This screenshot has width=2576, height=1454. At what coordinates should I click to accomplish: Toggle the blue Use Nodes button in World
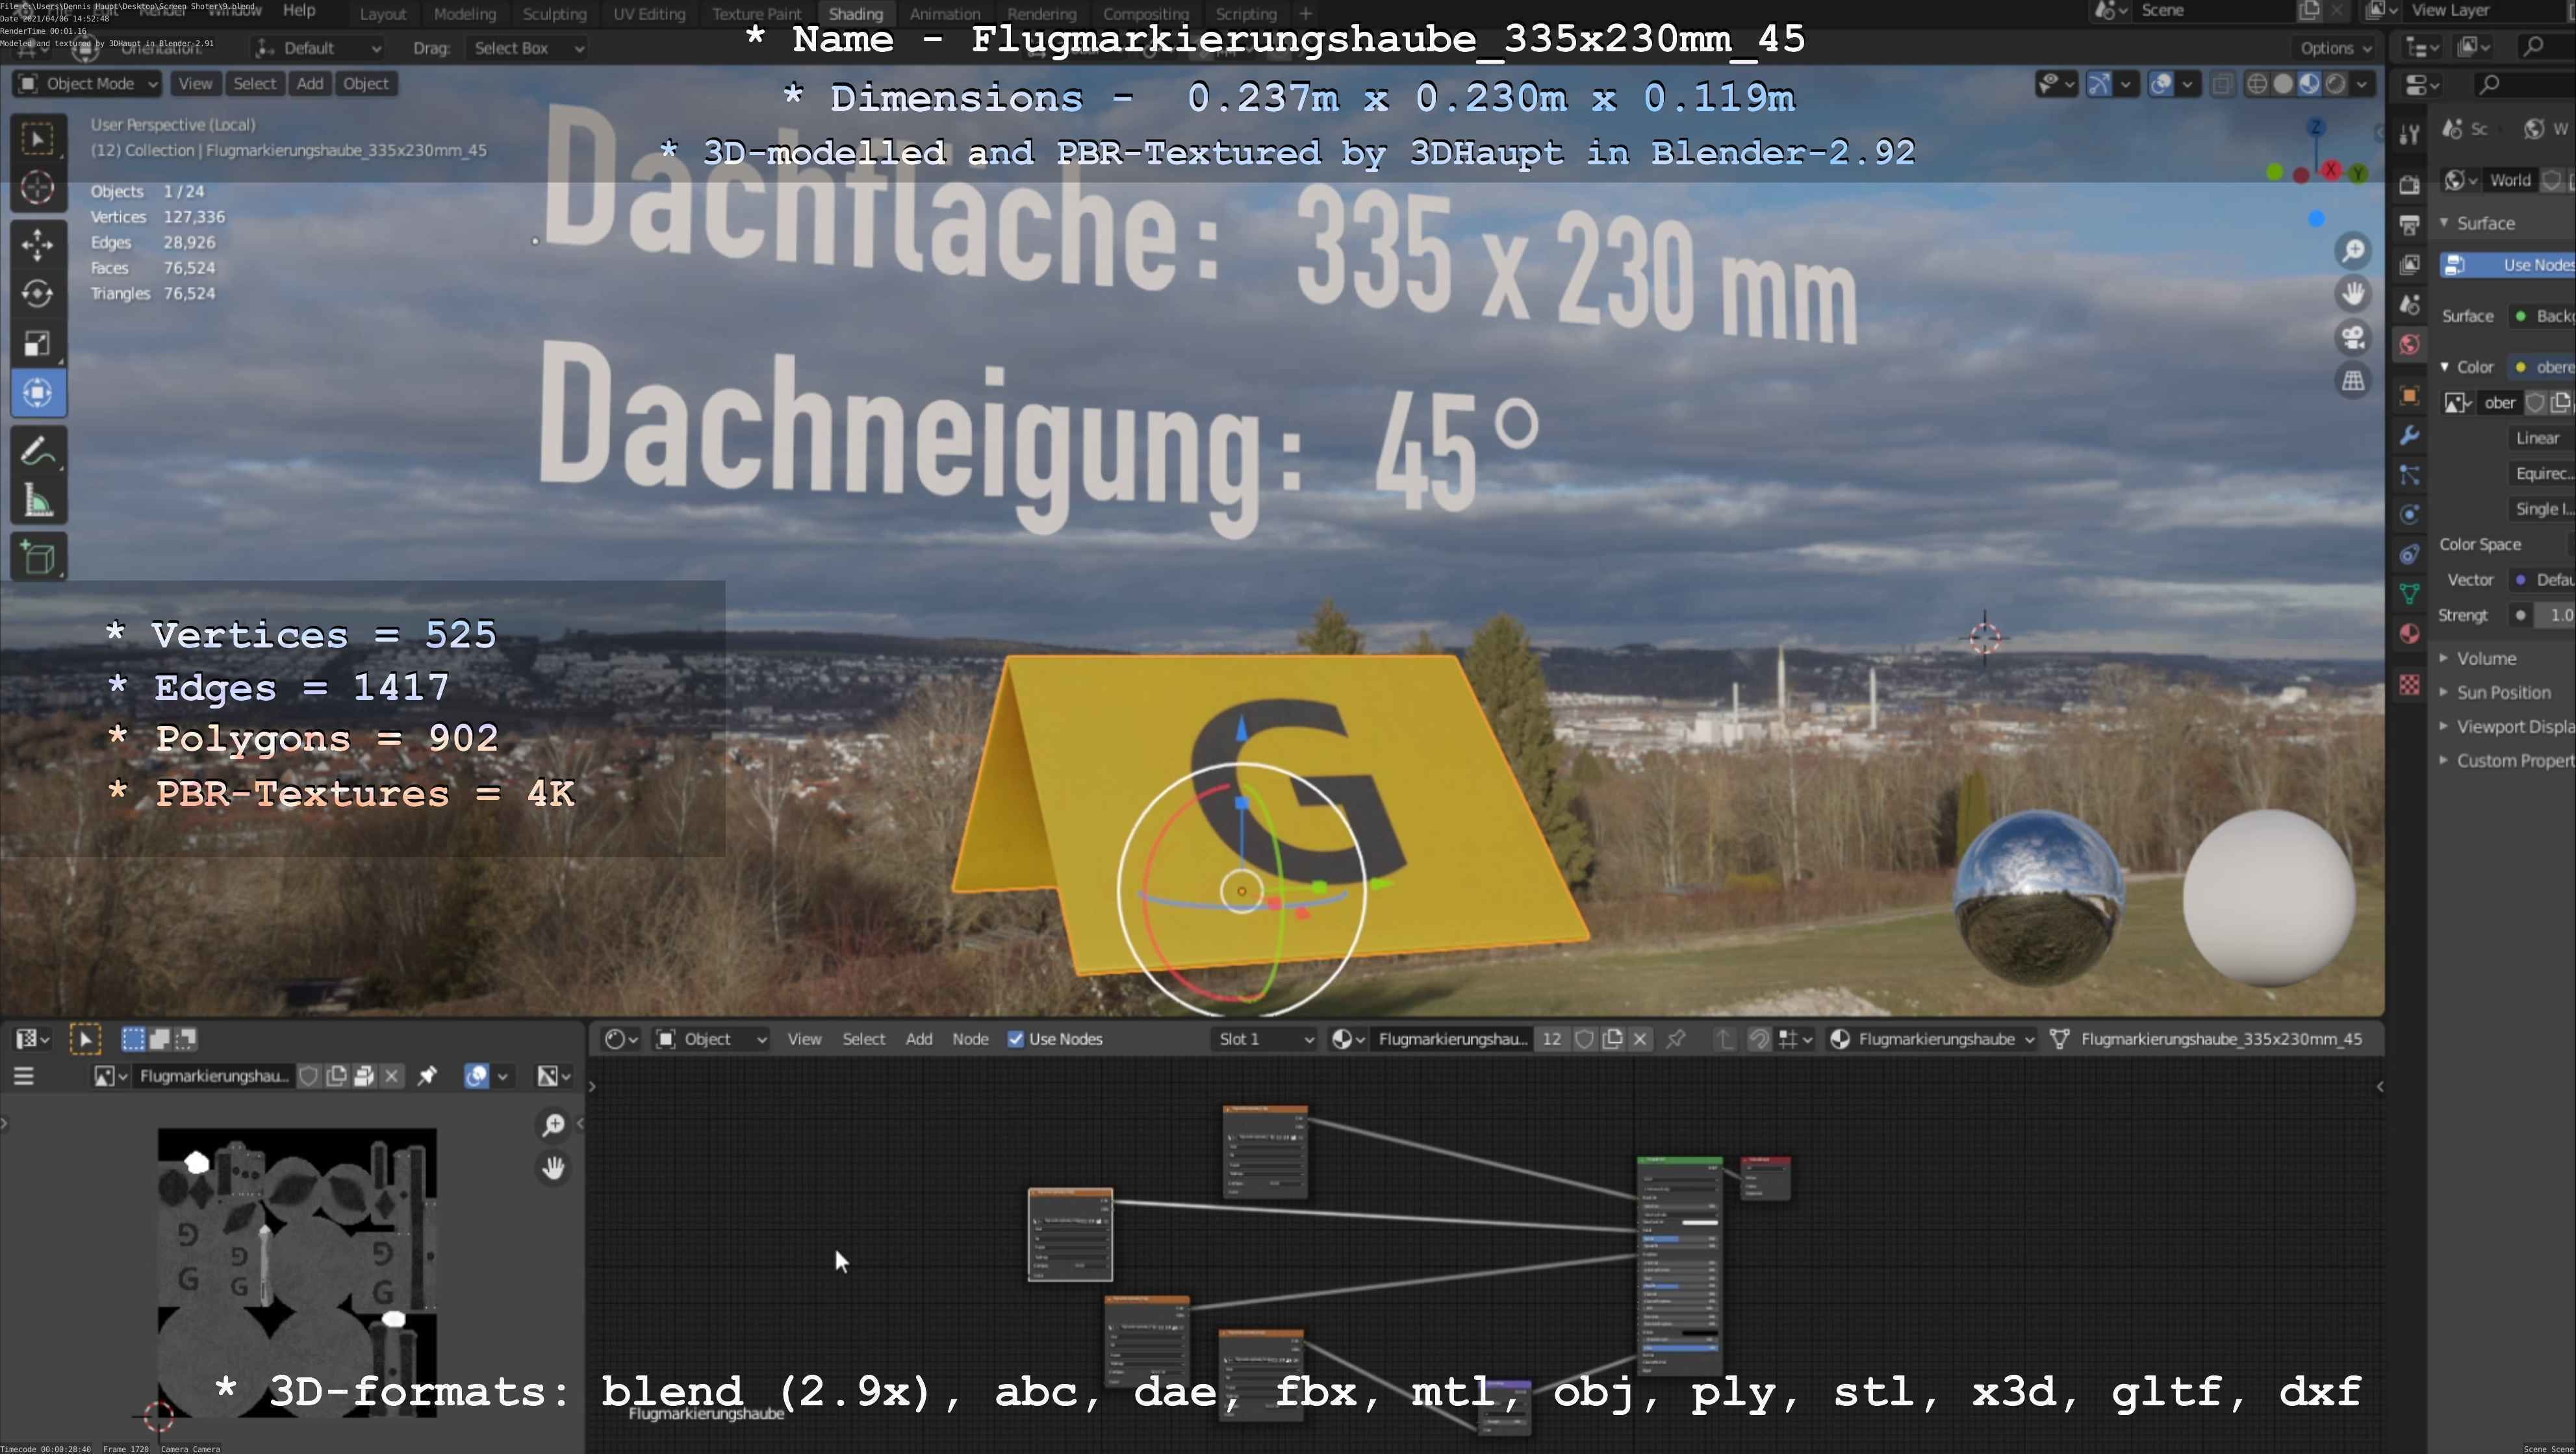pyautogui.click(x=2508, y=265)
